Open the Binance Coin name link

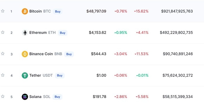click(41, 54)
